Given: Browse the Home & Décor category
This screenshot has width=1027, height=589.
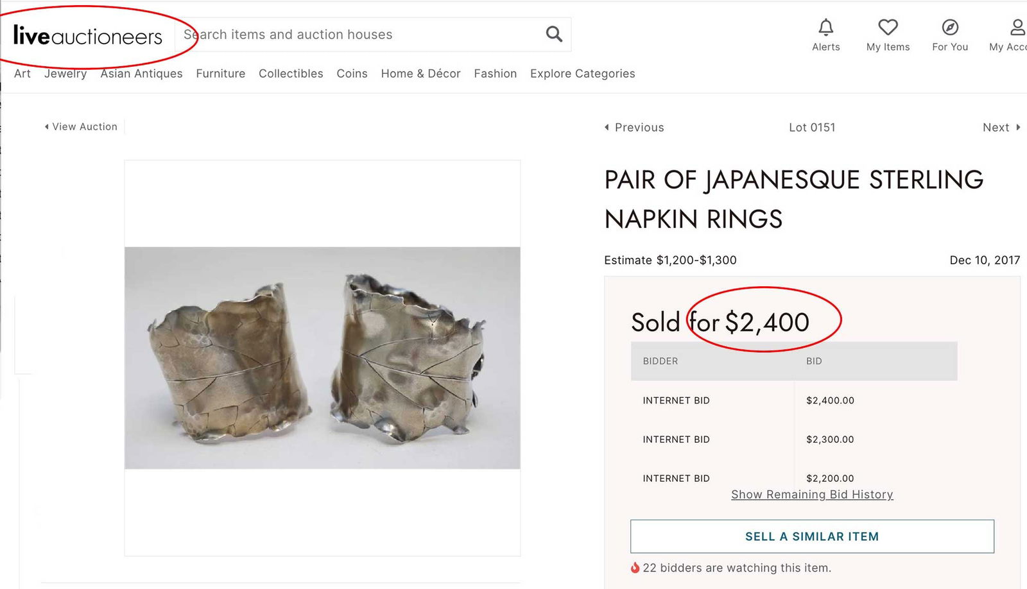Looking at the screenshot, I should pos(420,73).
